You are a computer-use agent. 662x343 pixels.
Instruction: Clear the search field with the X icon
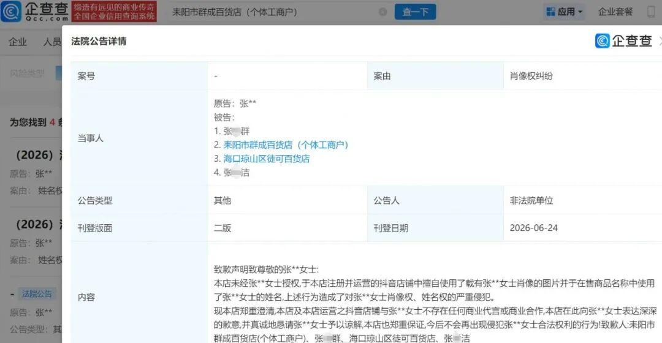(382, 12)
